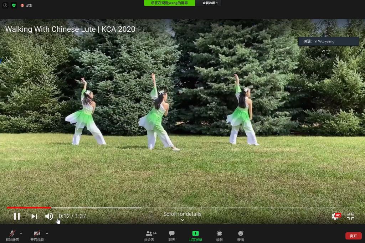Seek on the red video progress bar

pos(29,207)
